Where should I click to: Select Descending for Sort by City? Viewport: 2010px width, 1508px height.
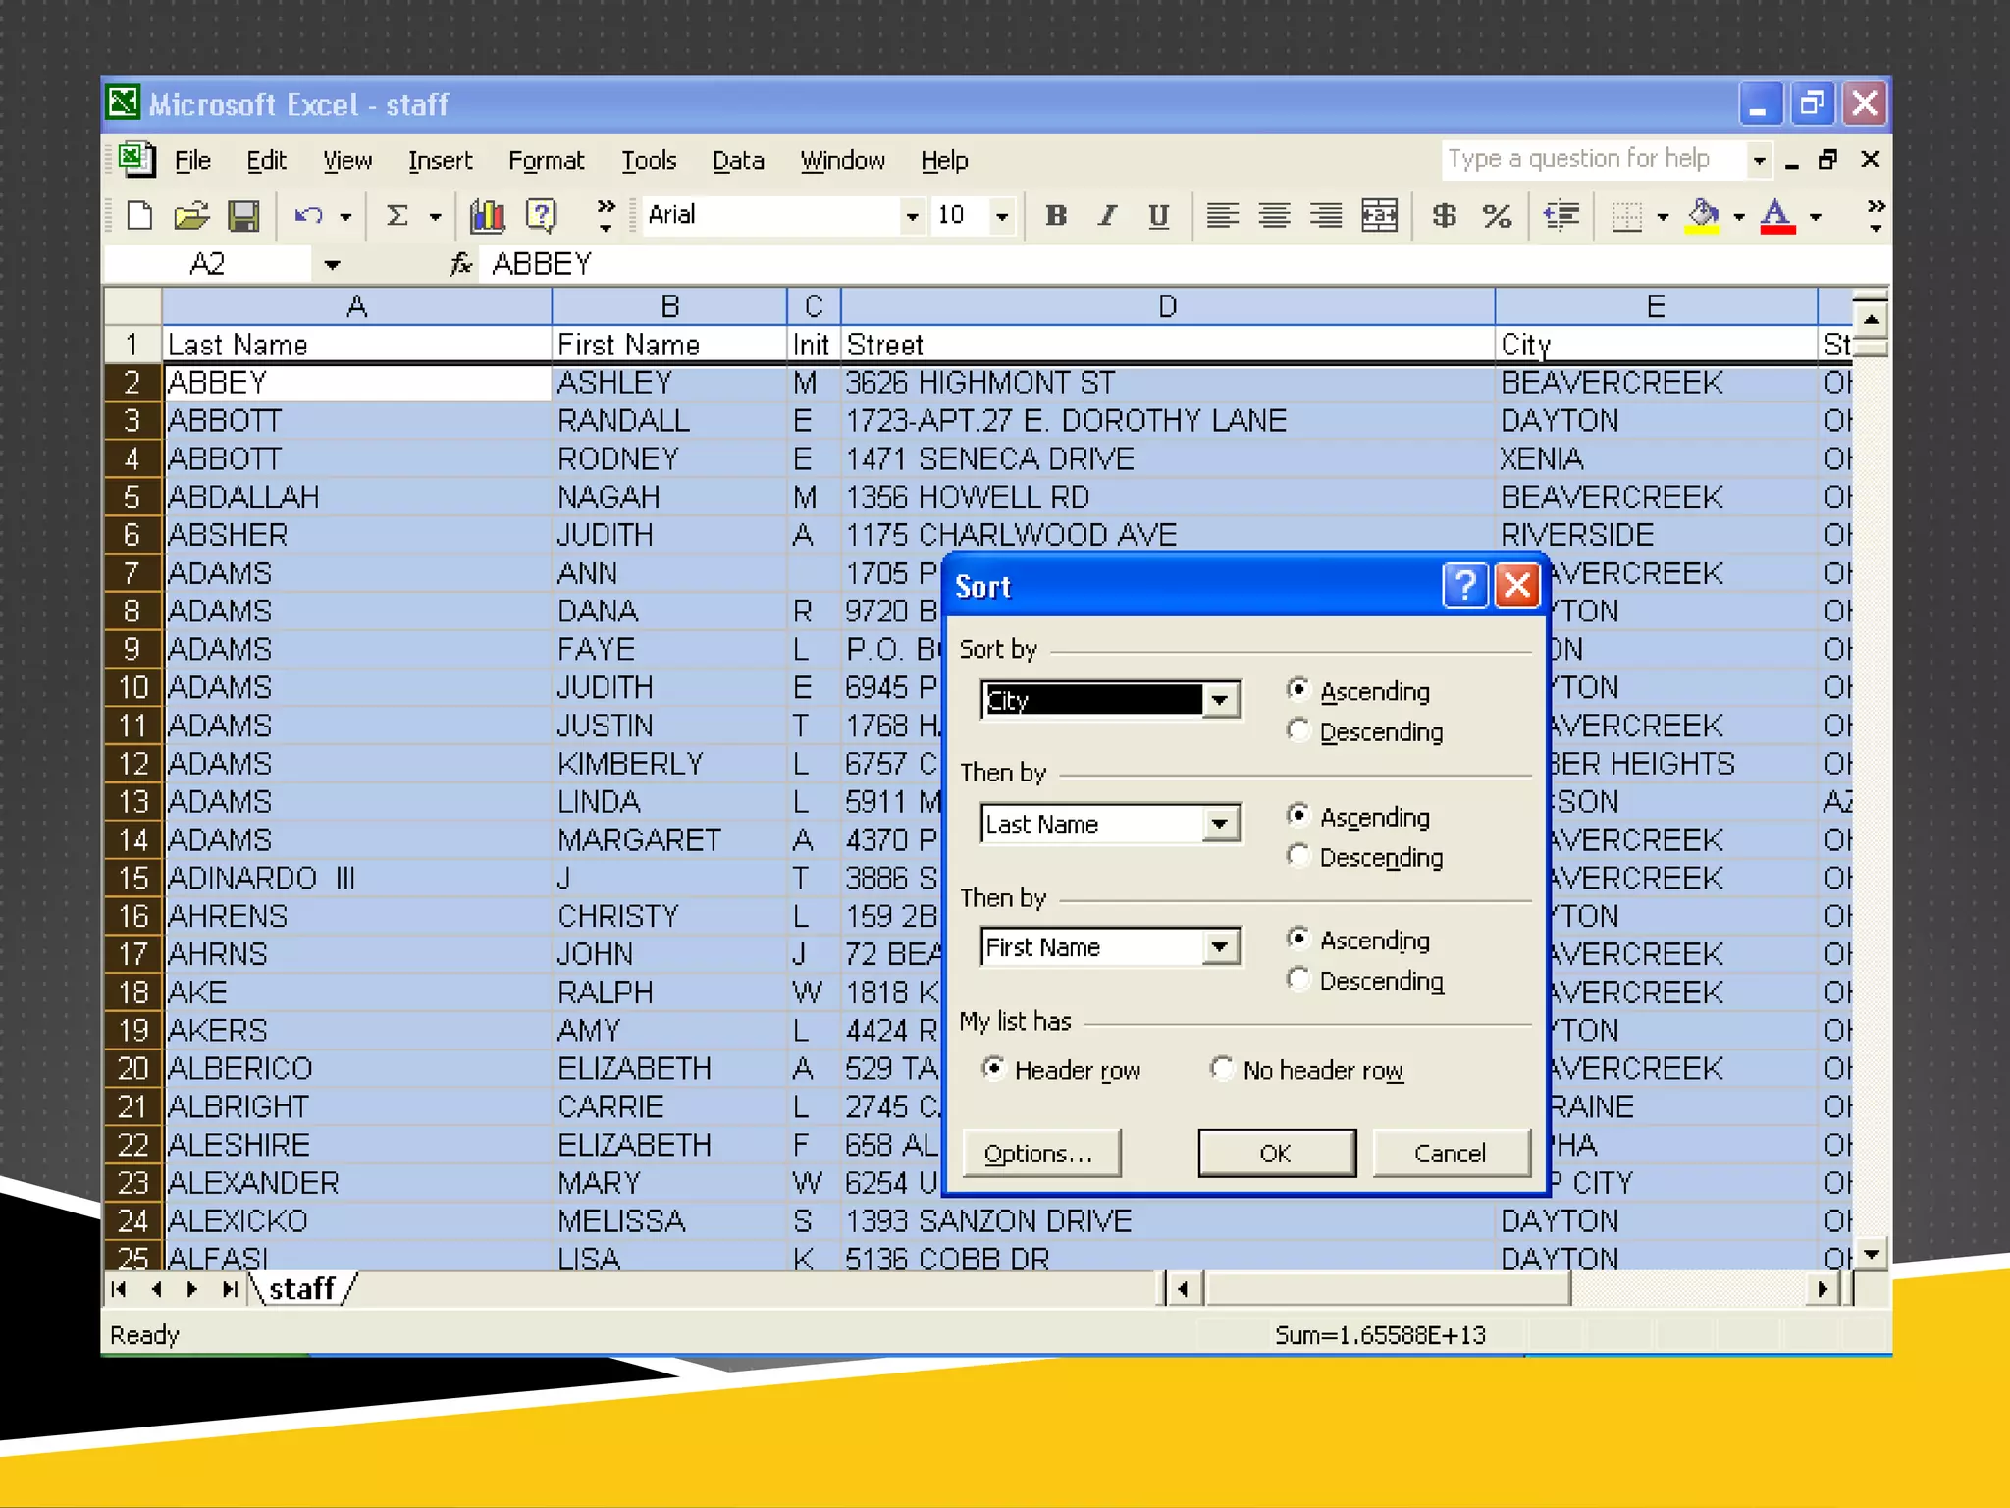click(1298, 730)
